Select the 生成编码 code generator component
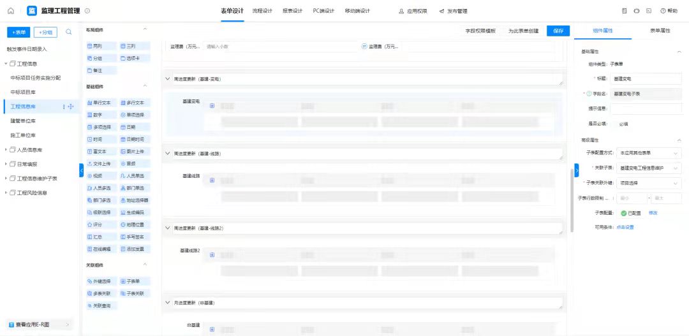The width and height of the screenshot is (689, 336). [x=135, y=212]
